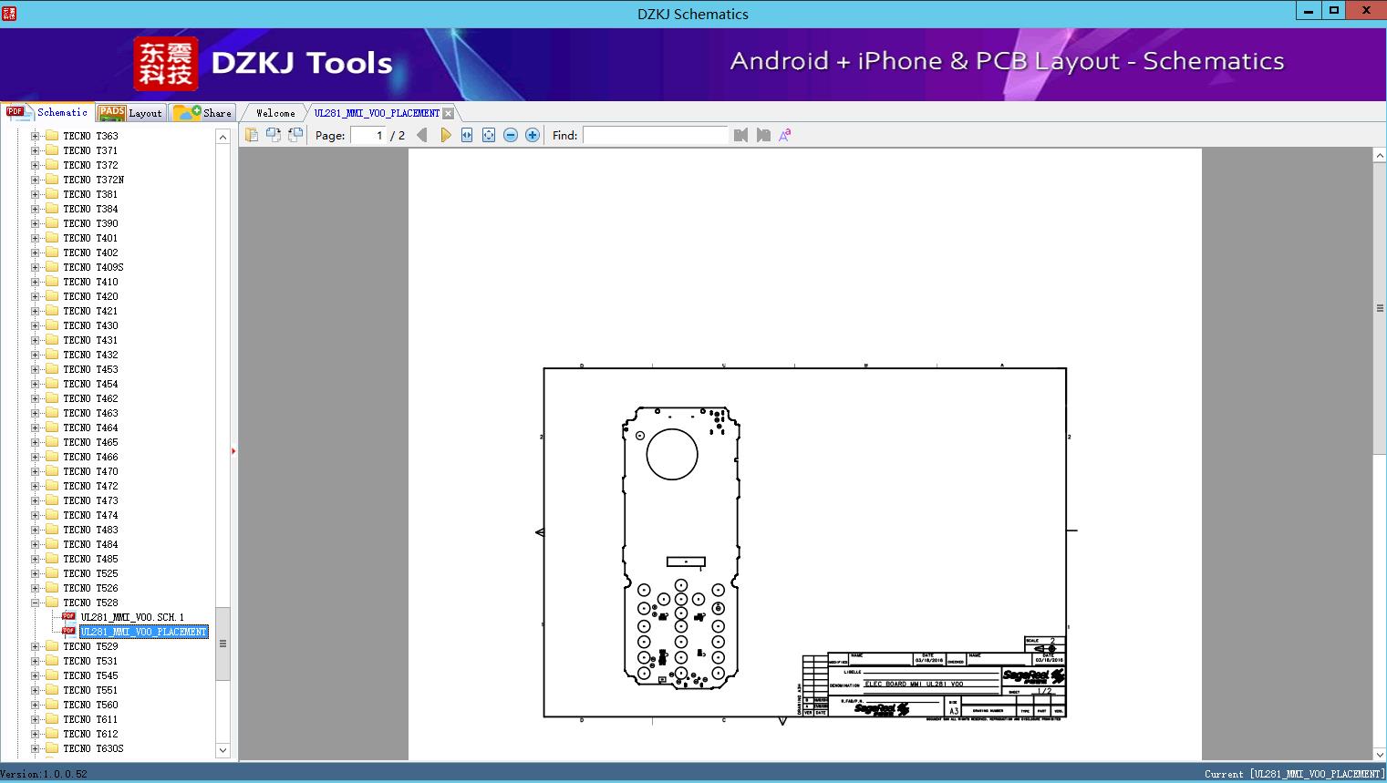Click the fit width icon
Image resolution: width=1387 pixels, height=783 pixels.
click(467, 135)
